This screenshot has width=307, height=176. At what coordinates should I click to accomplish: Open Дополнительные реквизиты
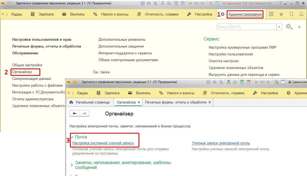(122, 39)
